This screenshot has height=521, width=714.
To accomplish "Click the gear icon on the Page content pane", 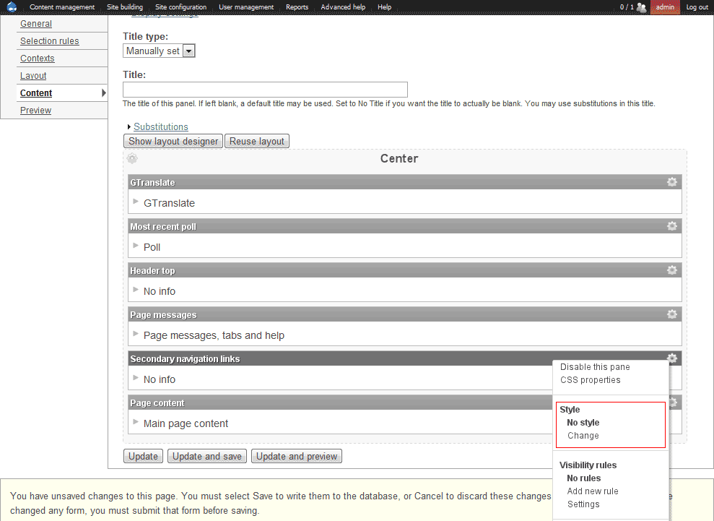I will coord(671,402).
